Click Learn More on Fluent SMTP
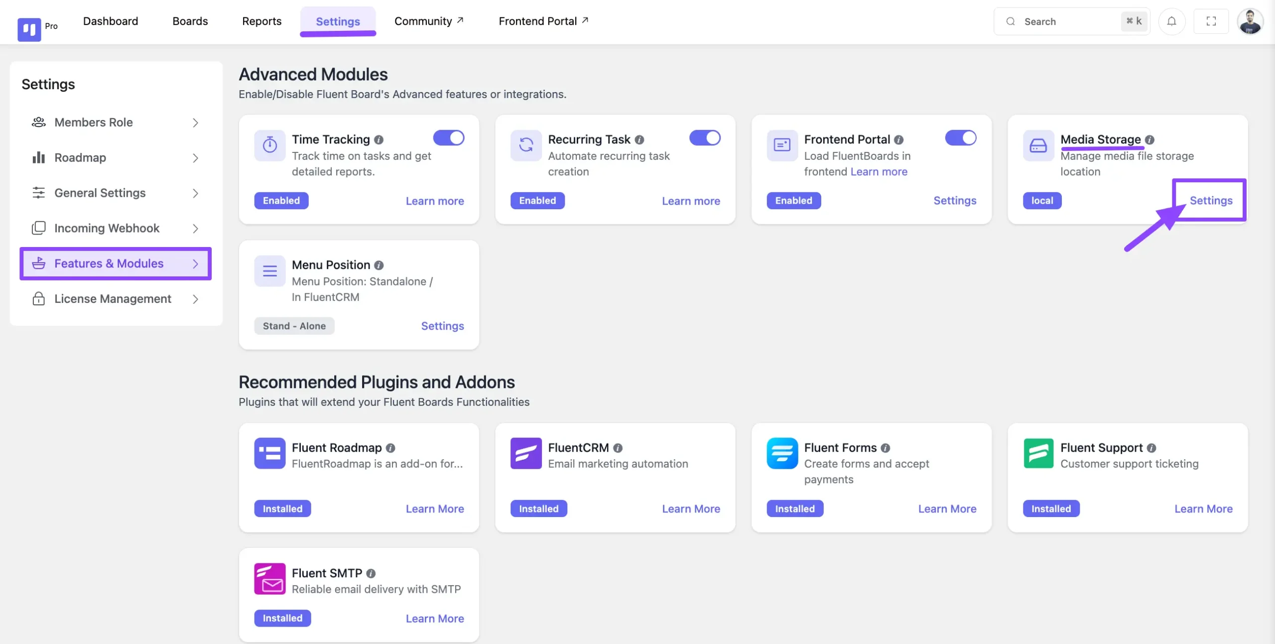 (x=435, y=618)
